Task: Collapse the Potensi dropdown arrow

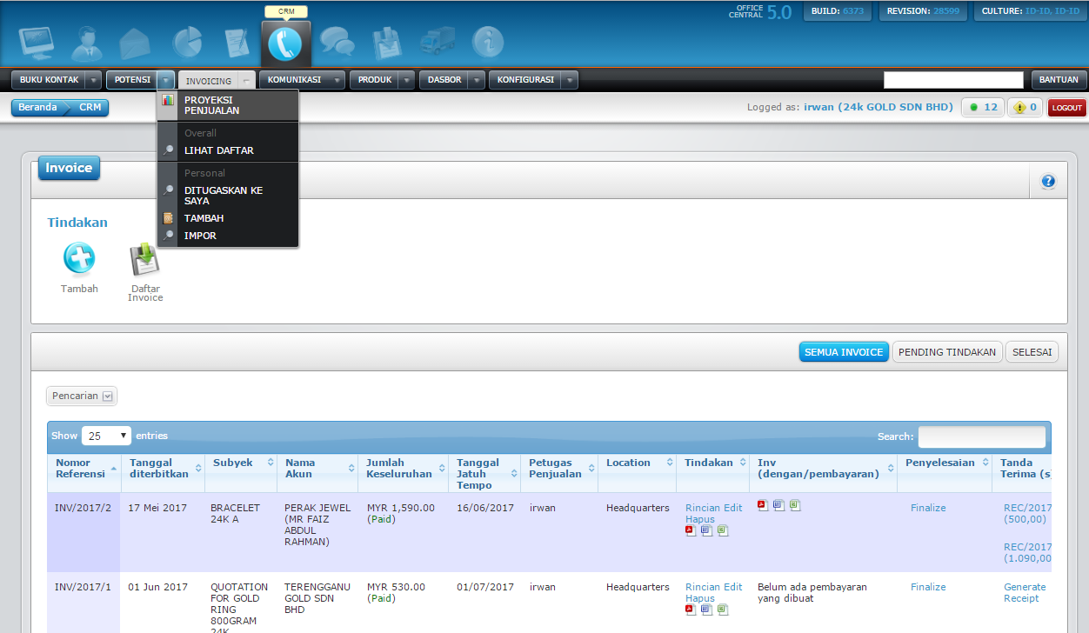Action: click(166, 80)
